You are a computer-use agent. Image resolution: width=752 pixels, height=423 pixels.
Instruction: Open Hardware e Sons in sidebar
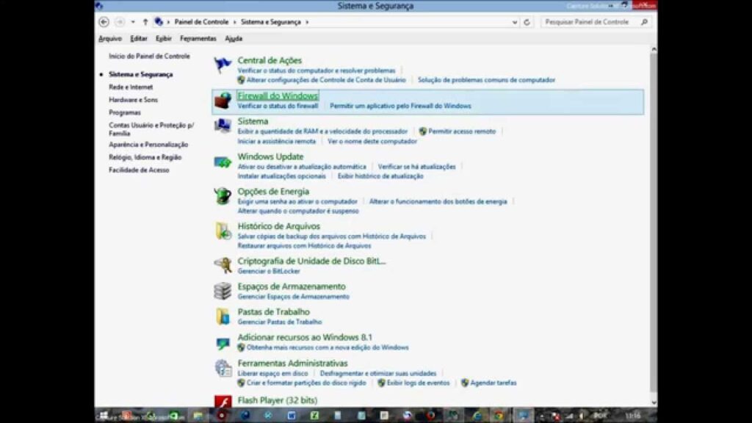click(134, 100)
